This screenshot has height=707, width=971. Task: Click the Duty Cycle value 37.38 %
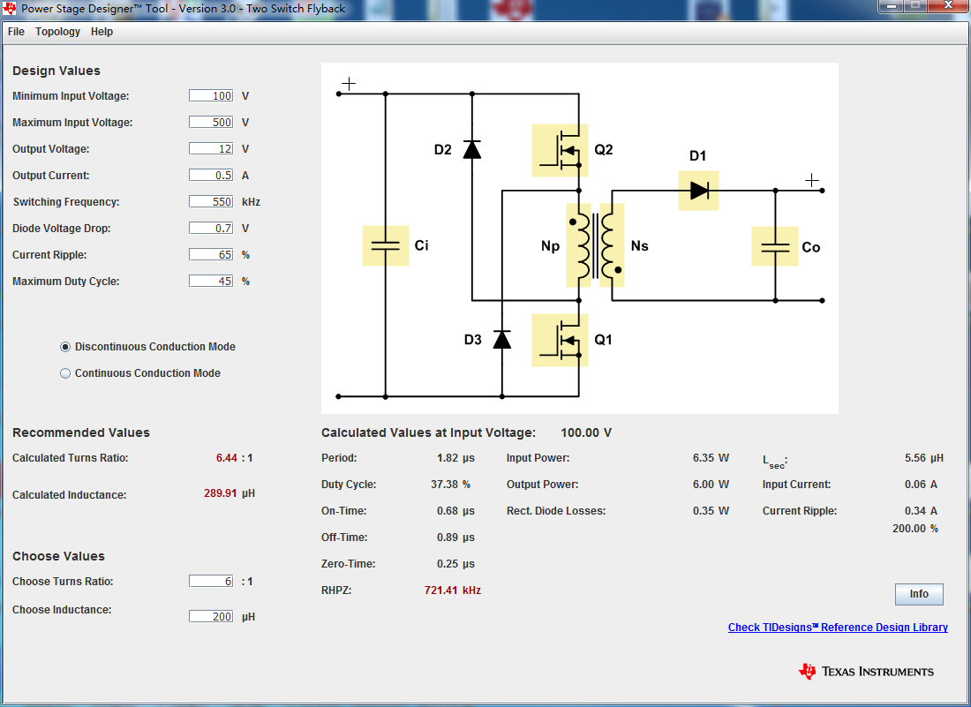[x=450, y=485]
